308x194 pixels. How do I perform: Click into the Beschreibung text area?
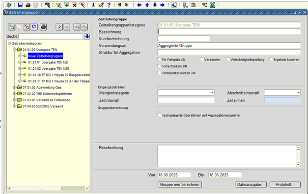tap(227, 156)
